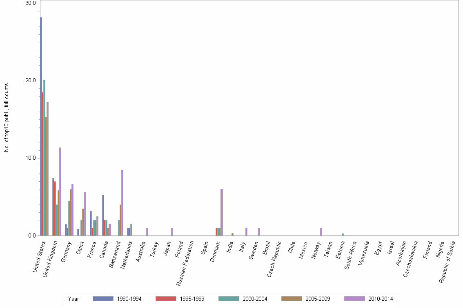This screenshot has height=308, width=463.
Task: Click the 10.0 axis tick label
Action: [31, 157]
